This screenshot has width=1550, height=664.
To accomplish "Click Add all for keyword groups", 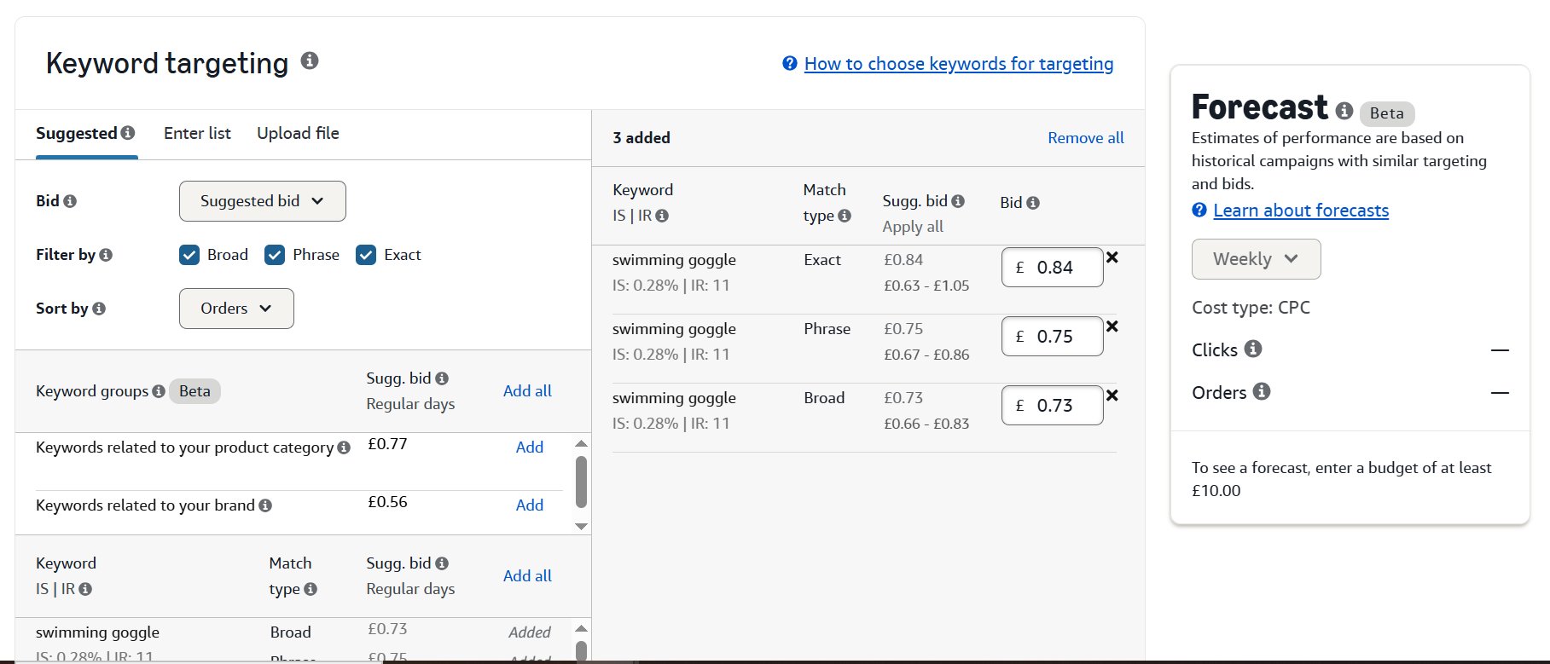I will (527, 391).
